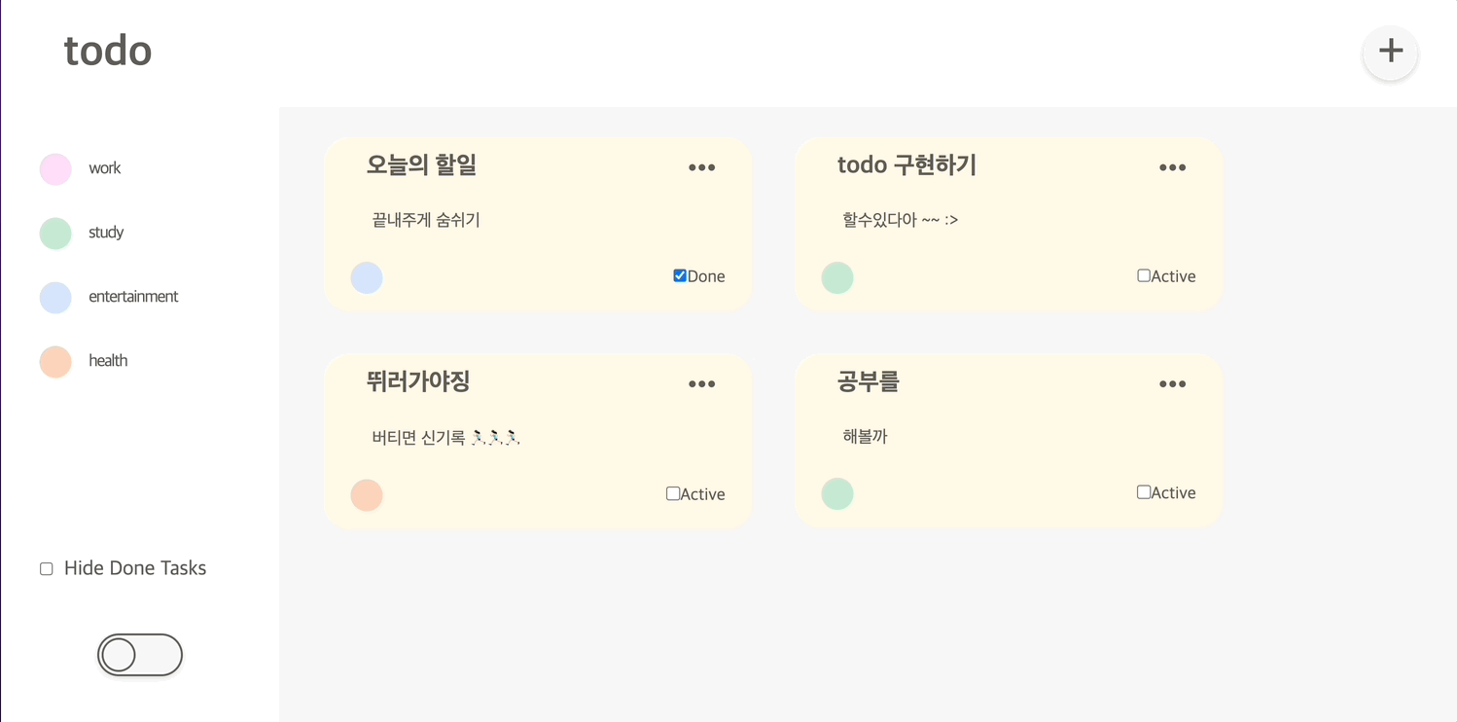Open three-dot menu on todo 구현하기 card
1457x722 pixels.
(1172, 167)
